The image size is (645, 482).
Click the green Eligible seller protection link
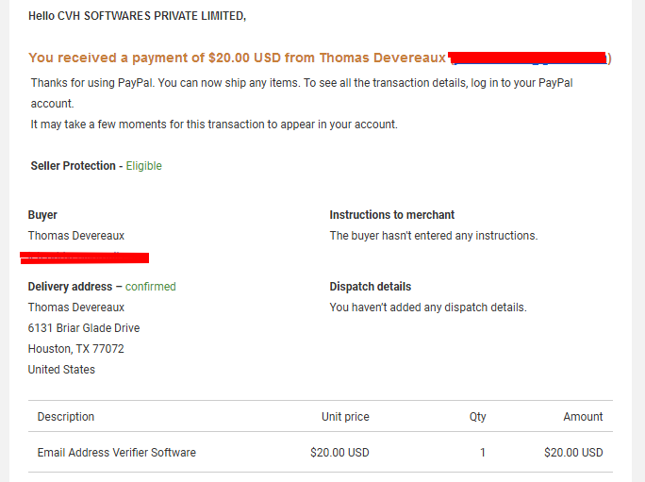tap(143, 166)
